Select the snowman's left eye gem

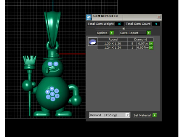[50, 64]
